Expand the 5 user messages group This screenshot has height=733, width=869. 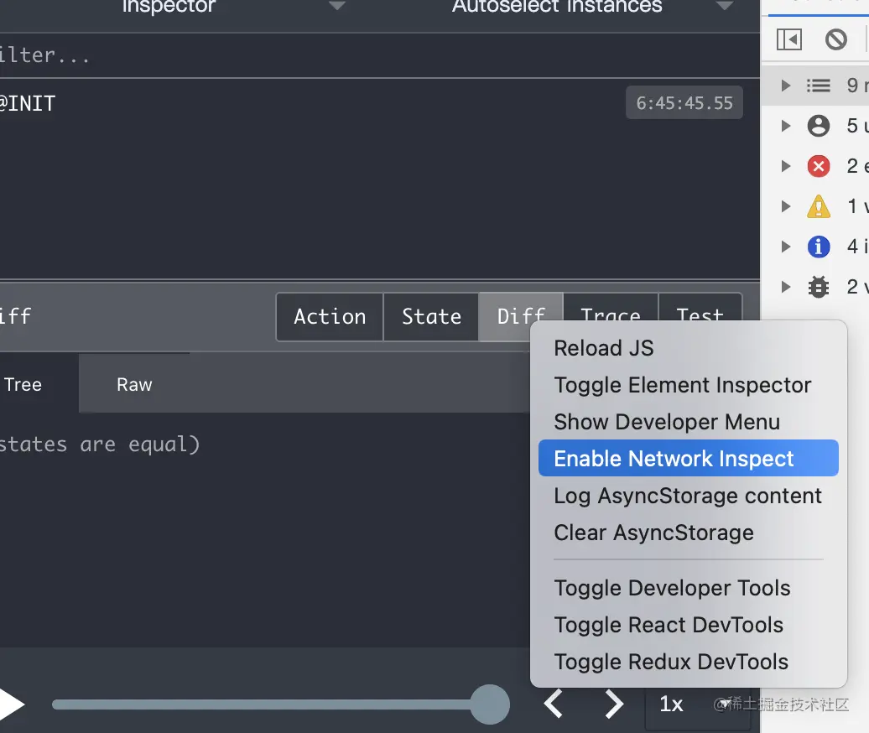[x=785, y=126]
